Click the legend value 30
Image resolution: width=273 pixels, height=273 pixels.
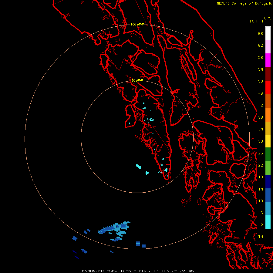click(x=261, y=141)
